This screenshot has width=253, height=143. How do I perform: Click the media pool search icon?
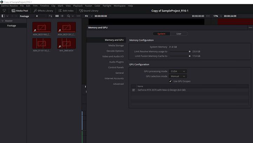[x=69, y=16]
